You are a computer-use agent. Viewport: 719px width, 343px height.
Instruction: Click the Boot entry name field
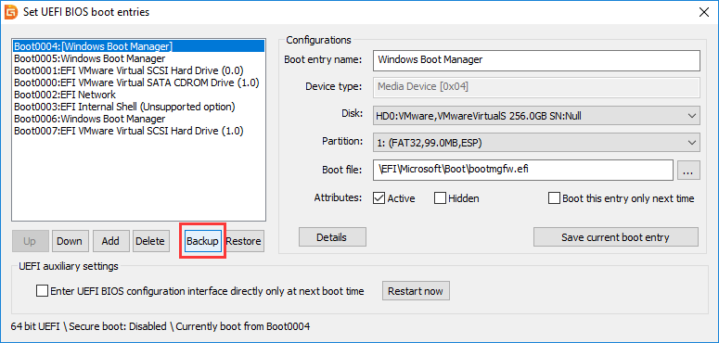(536, 60)
